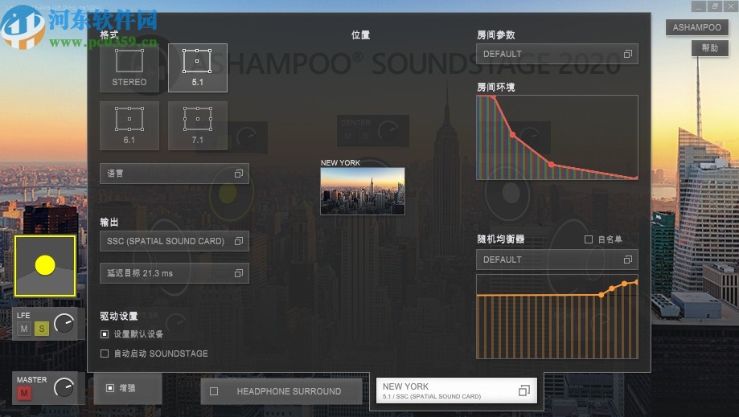
Task: Select the 7.1 speaker format
Action: 198,125
